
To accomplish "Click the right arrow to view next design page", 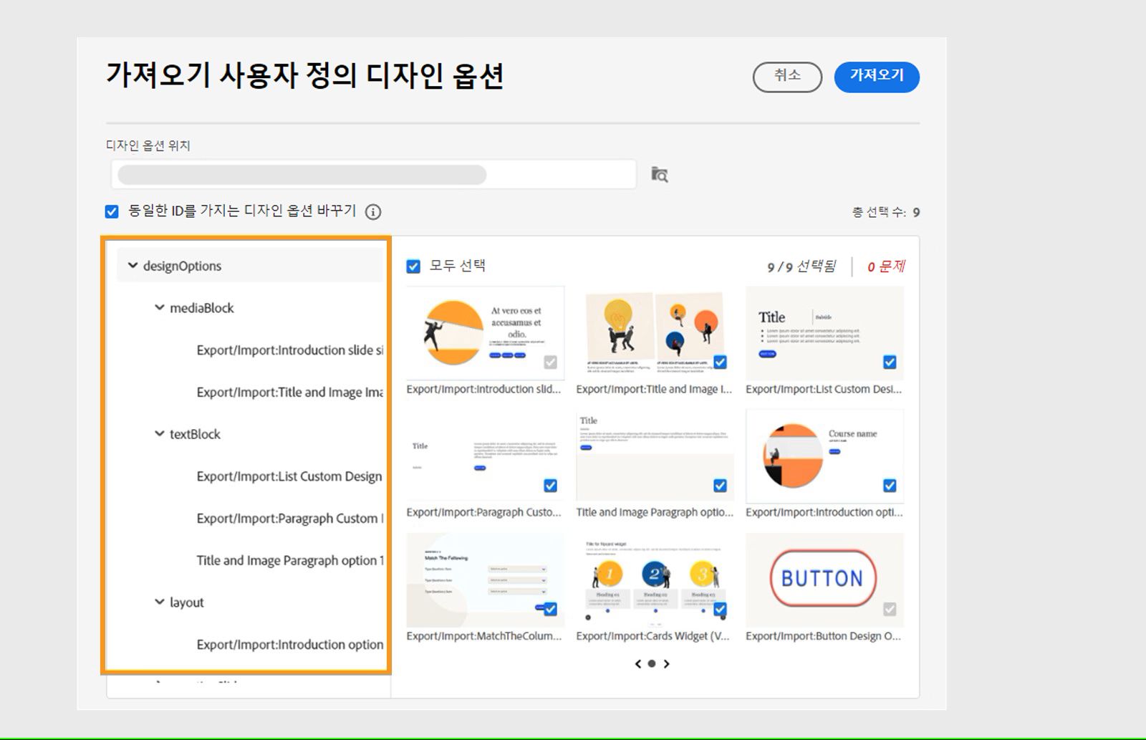I will (666, 663).
